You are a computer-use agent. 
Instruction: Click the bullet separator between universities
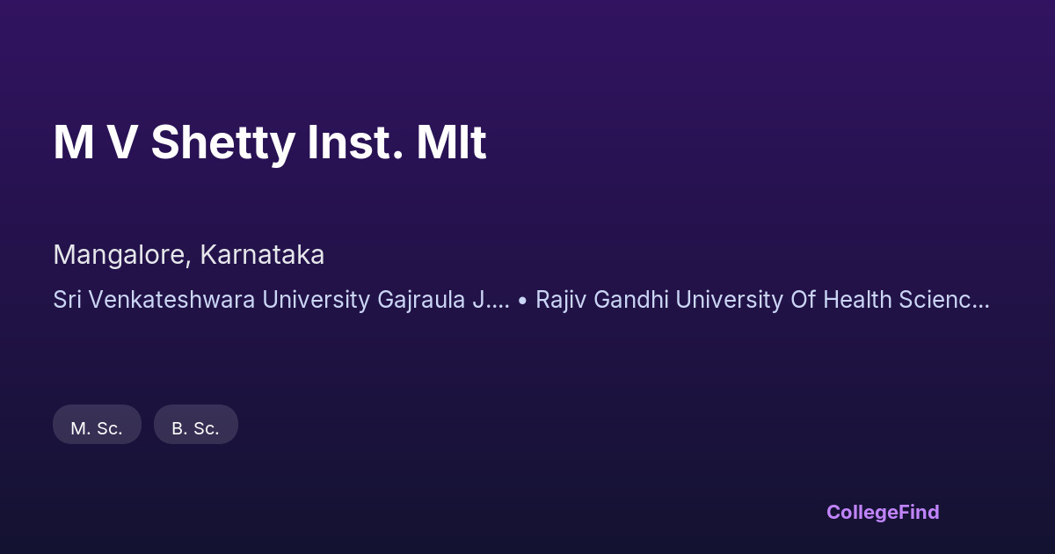(523, 300)
